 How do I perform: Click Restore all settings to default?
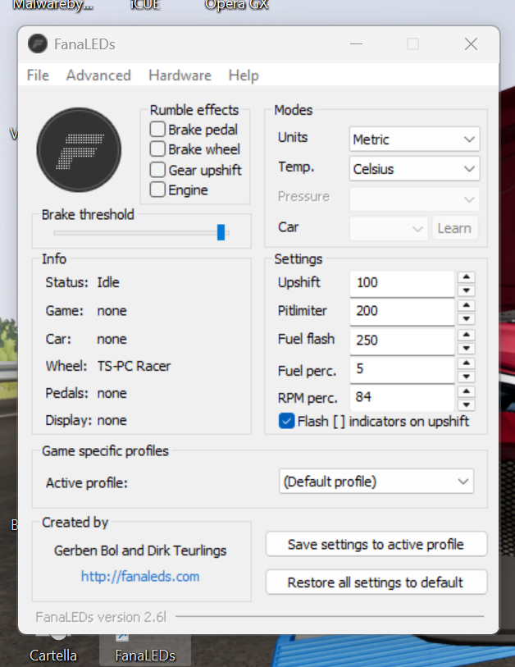[376, 582]
